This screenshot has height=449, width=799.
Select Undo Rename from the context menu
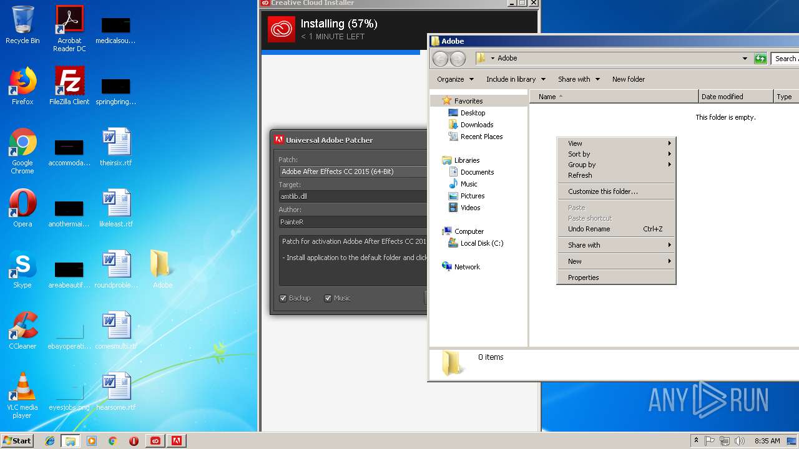[616, 229]
